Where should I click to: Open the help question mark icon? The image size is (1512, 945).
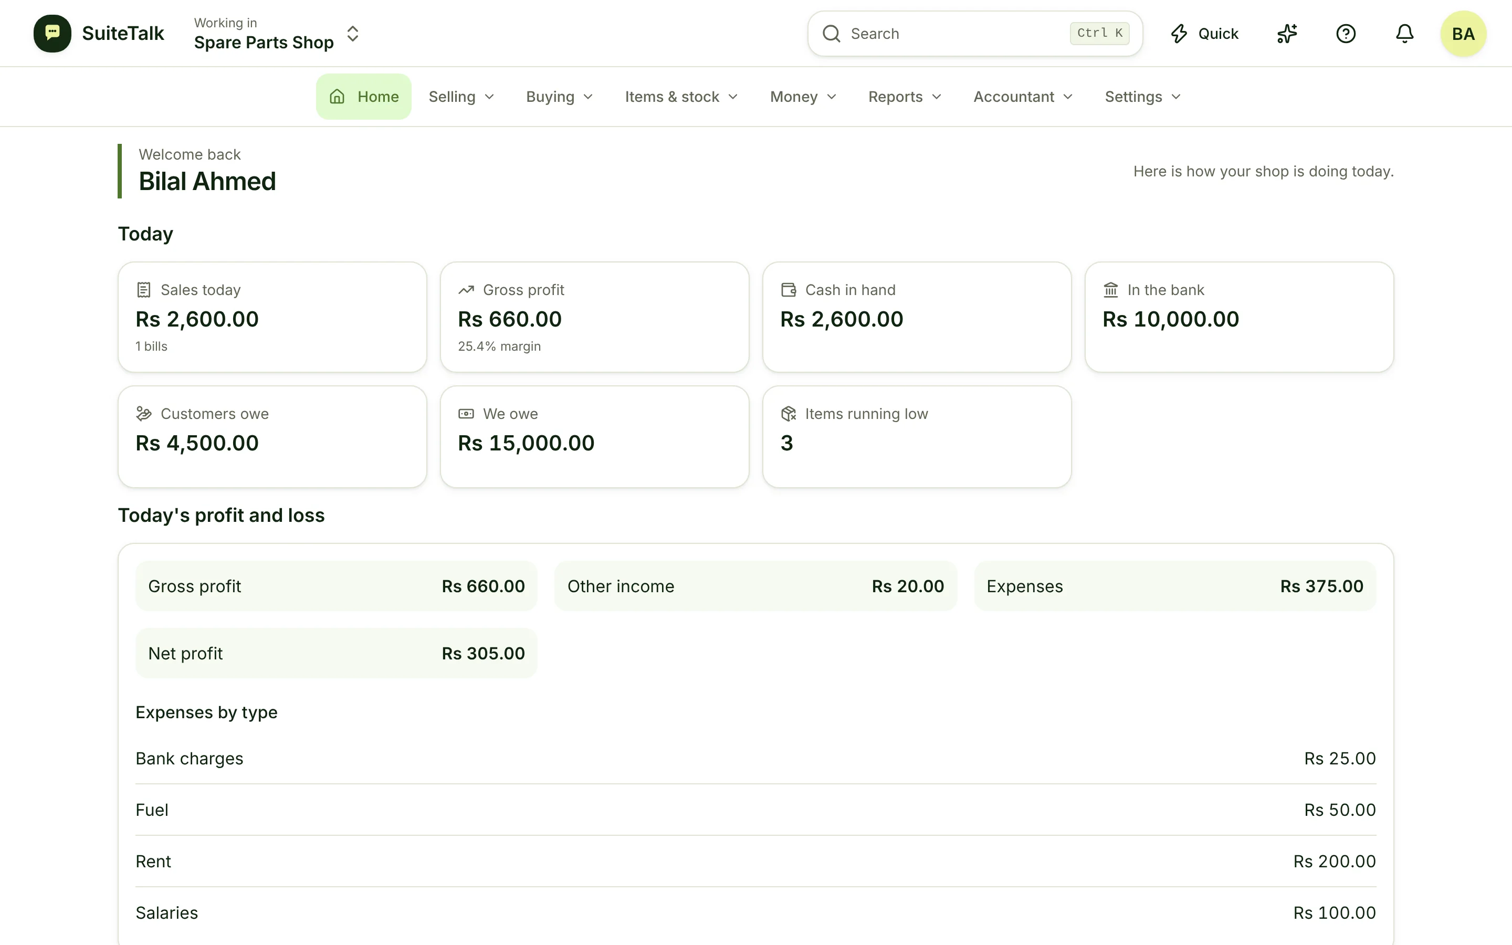click(x=1346, y=34)
